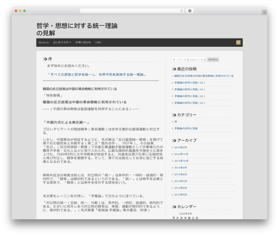The height and width of the screenshot is (236, 279).
Task: Click the keyword search input field
Action: [x=189, y=60]
